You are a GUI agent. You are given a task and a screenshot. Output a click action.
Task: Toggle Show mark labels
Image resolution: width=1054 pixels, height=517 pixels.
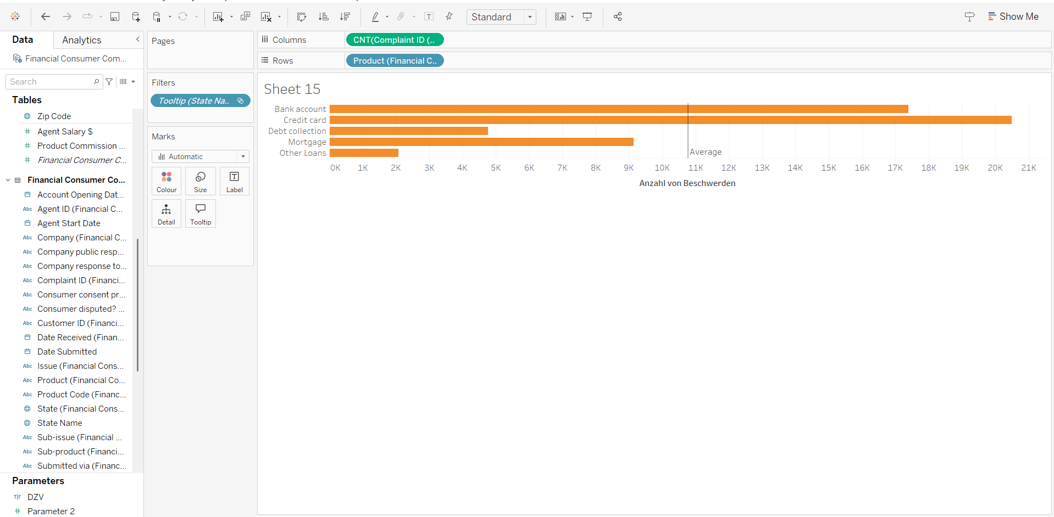pos(429,16)
